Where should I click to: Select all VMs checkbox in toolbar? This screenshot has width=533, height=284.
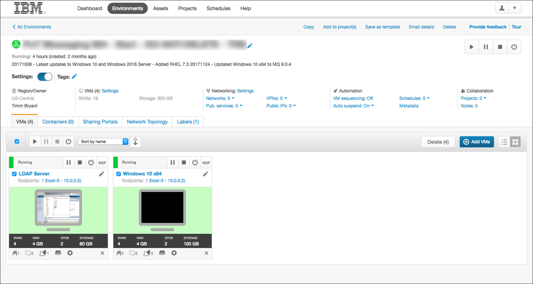pyautogui.click(x=17, y=142)
